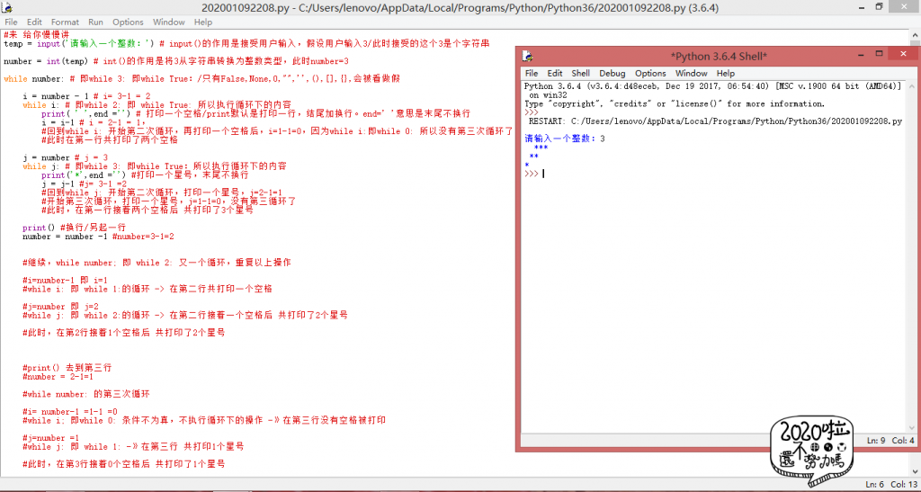Image resolution: width=921 pixels, height=492 pixels.
Task: Click the Python Shell window title icon
Action: 527,56
